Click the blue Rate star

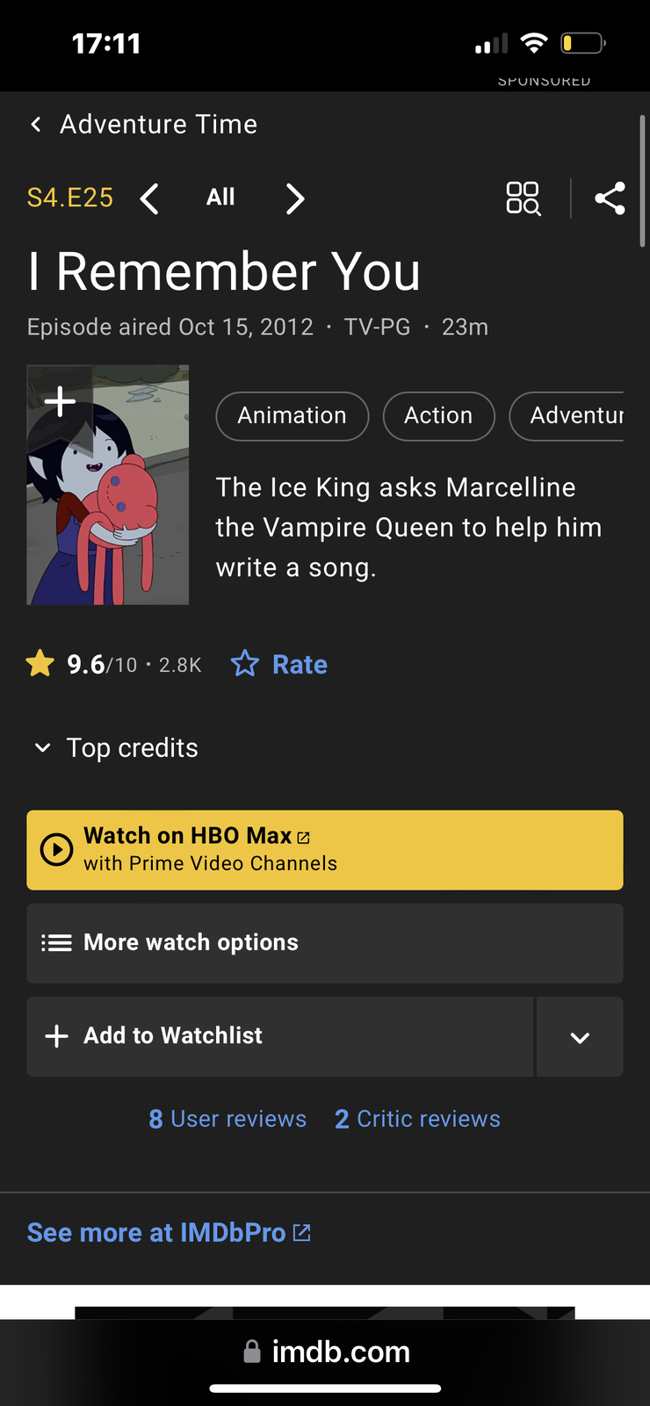(245, 664)
